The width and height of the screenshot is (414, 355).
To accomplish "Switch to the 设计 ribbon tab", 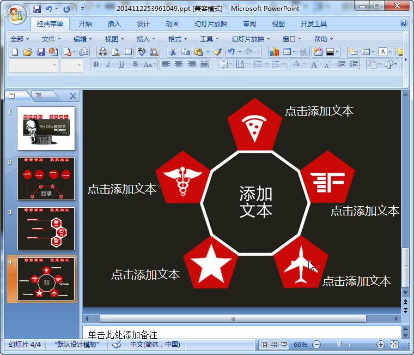I will [x=143, y=24].
